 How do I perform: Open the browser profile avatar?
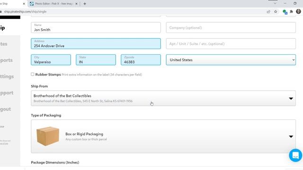click(298, 11)
